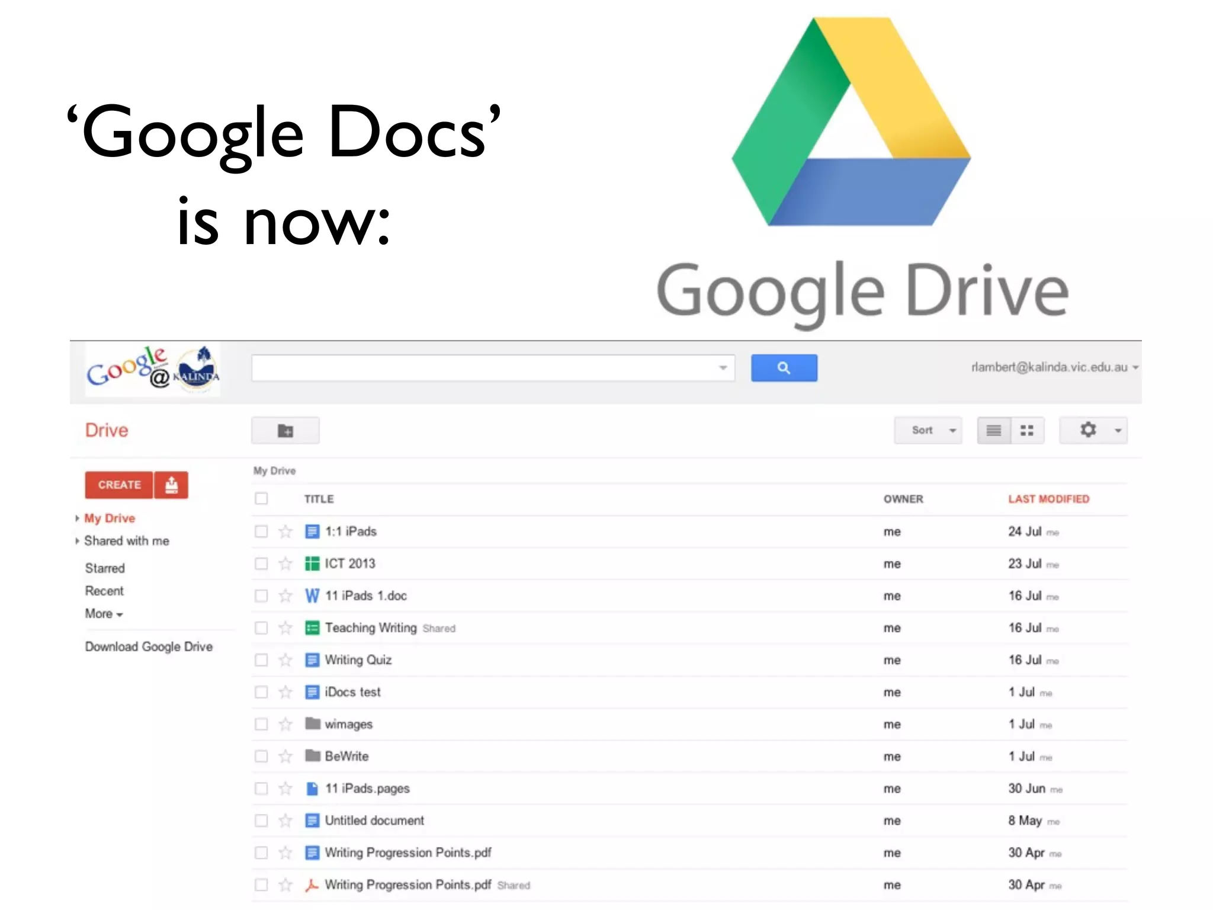Switch to list view icon
The width and height of the screenshot is (1213, 910).
pyautogui.click(x=994, y=431)
